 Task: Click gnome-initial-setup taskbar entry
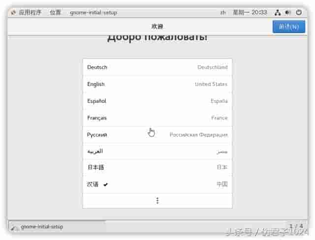pyautogui.click(x=58, y=227)
